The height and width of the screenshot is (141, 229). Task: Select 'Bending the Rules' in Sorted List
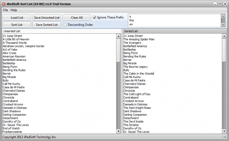pos(135,57)
